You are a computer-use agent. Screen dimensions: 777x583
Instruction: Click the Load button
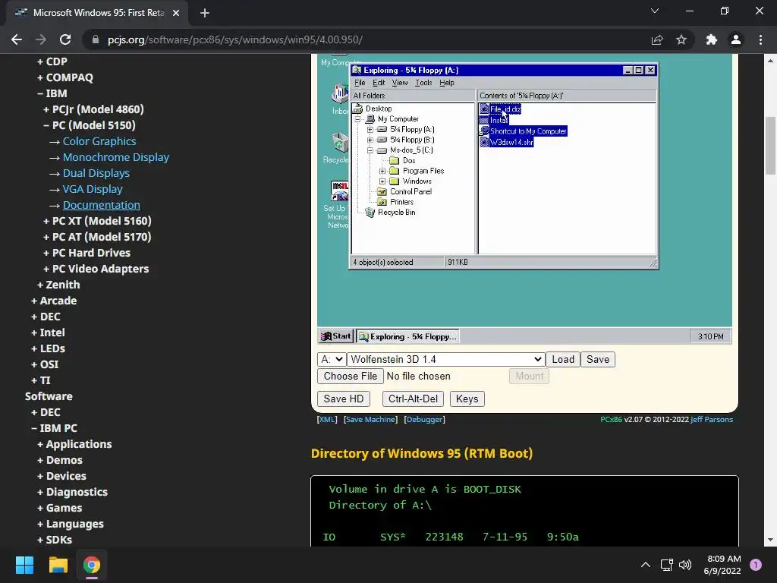click(x=563, y=359)
